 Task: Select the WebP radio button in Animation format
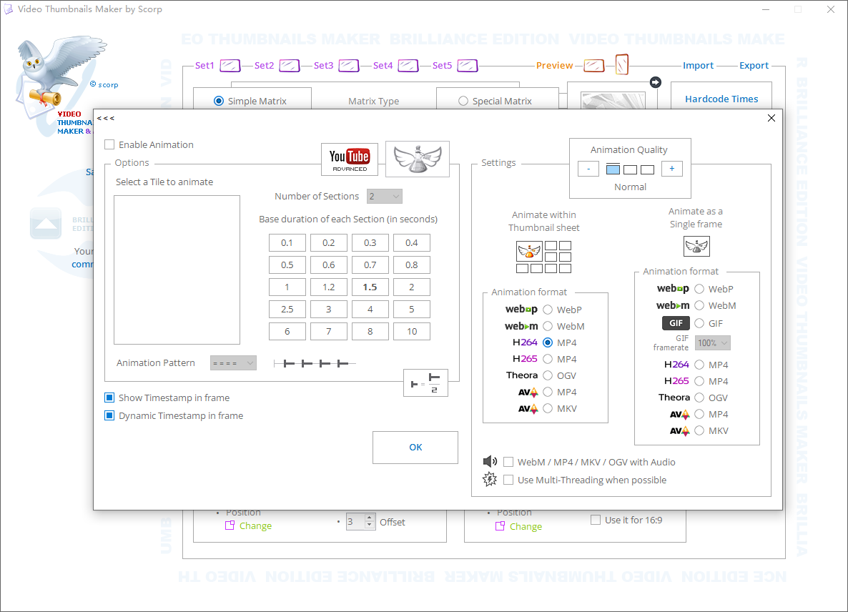pyautogui.click(x=547, y=309)
